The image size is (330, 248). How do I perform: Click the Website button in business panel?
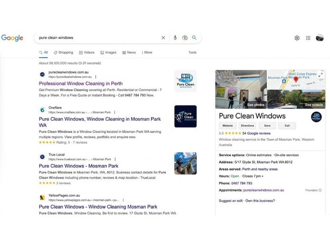pos(227,125)
